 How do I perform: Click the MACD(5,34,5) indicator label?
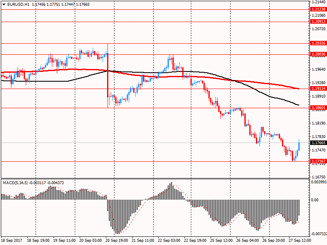pos(15,183)
